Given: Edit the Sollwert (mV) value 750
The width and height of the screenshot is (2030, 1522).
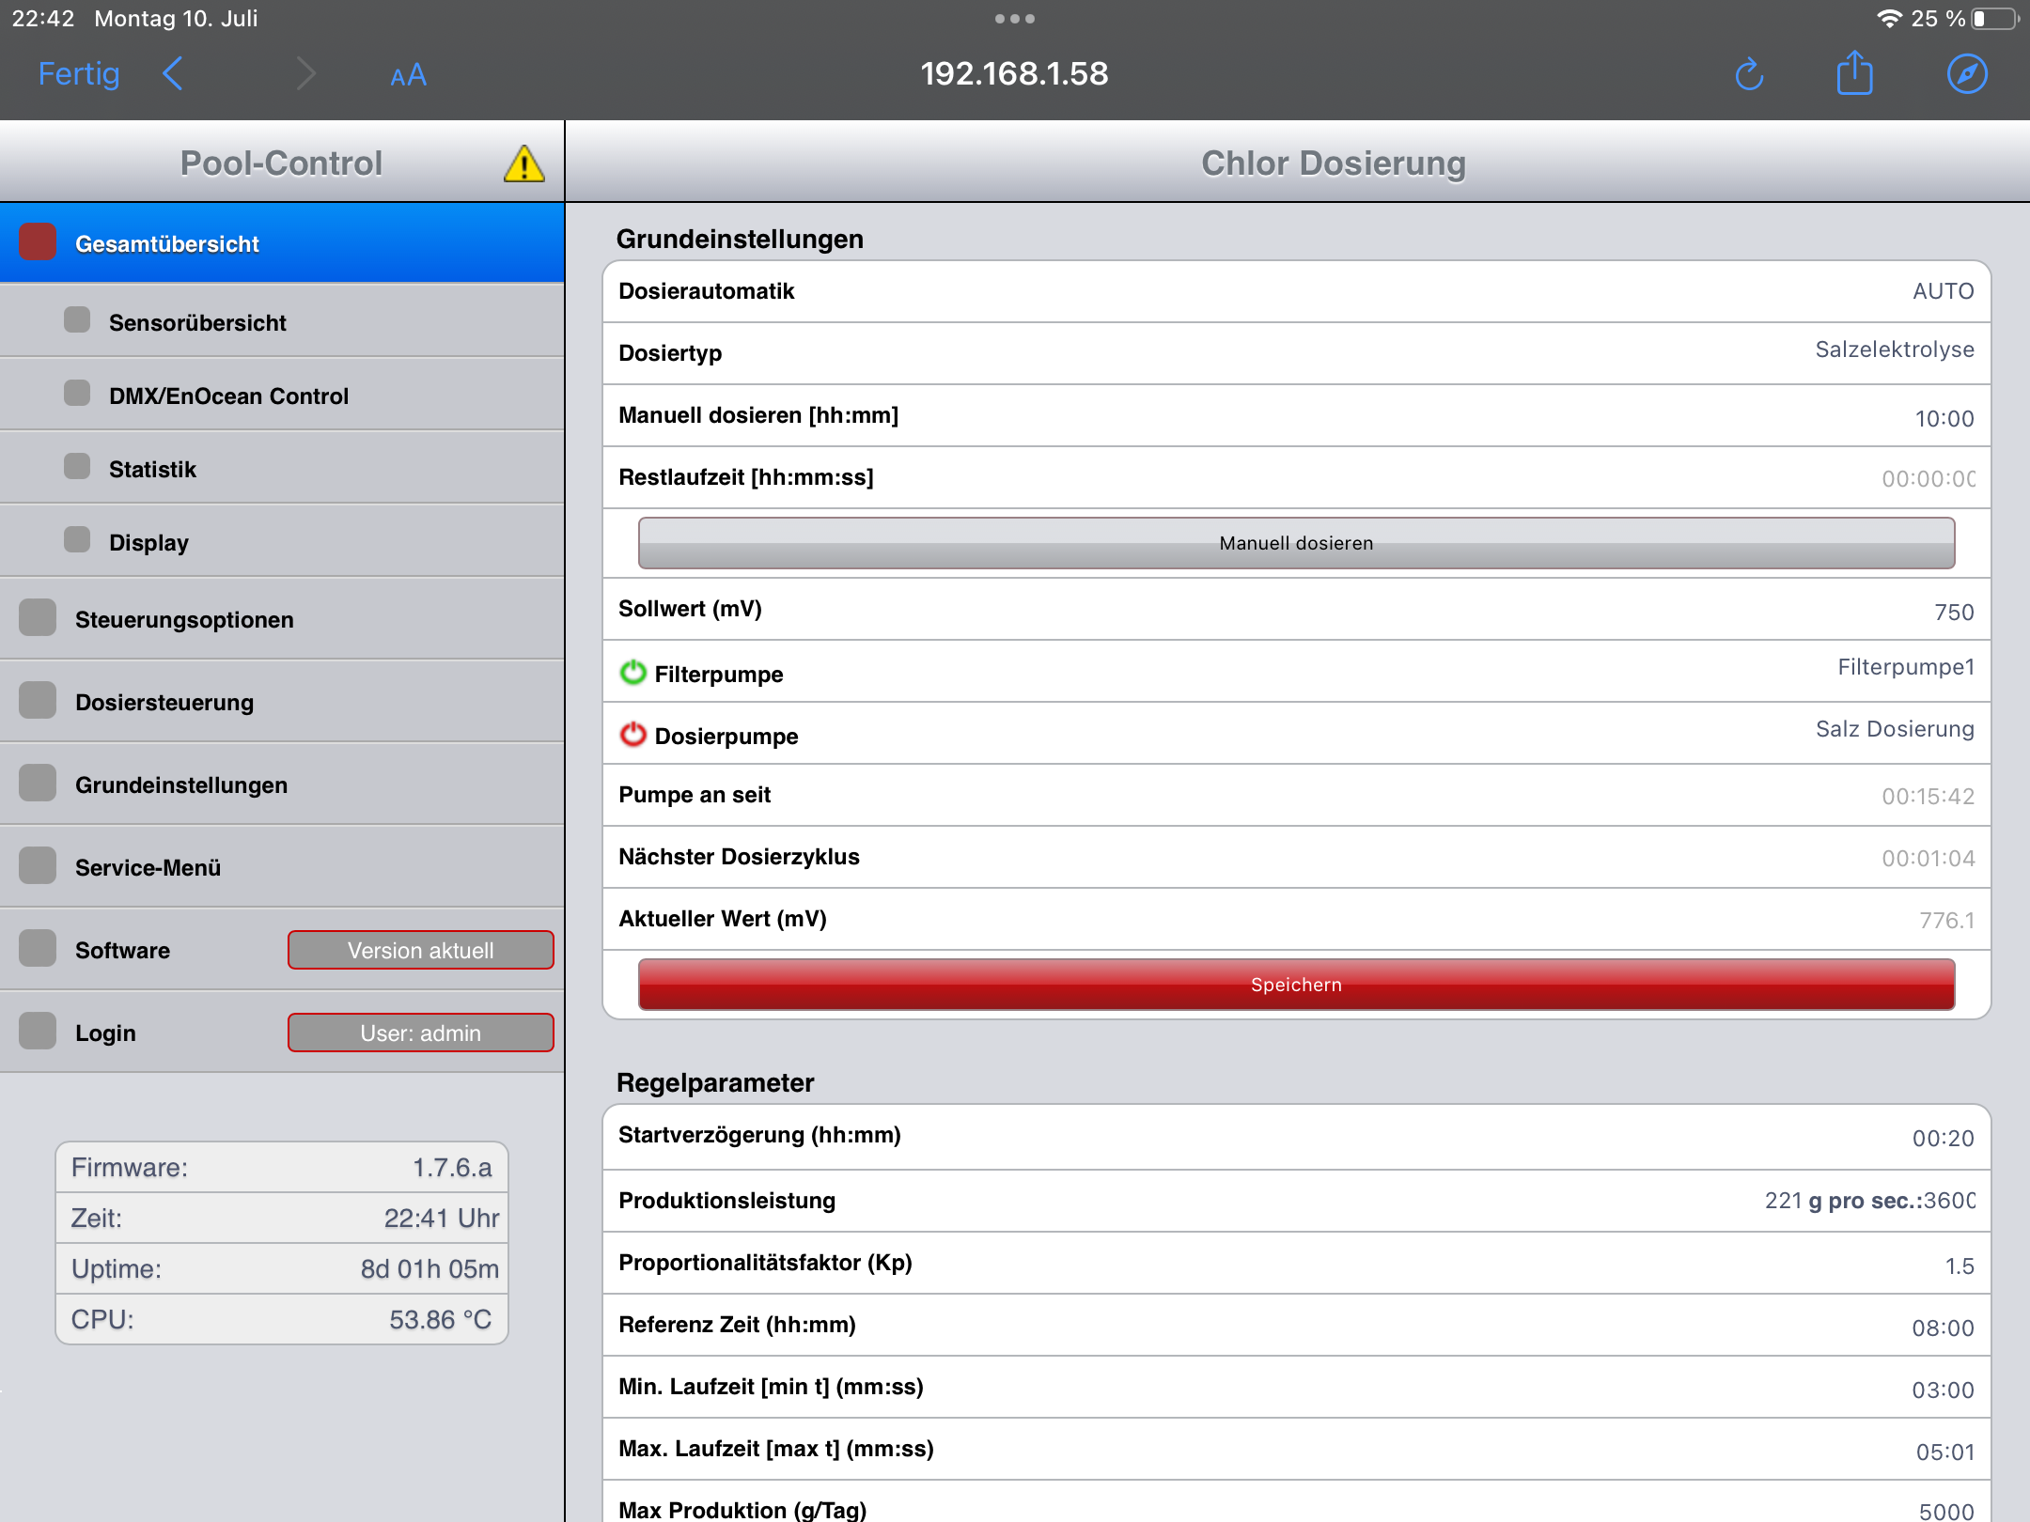Looking at the screenshot, I should [1953, 613].
